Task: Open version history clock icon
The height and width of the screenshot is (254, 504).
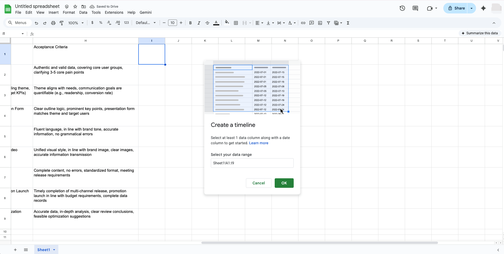Action: click(402, 8)
